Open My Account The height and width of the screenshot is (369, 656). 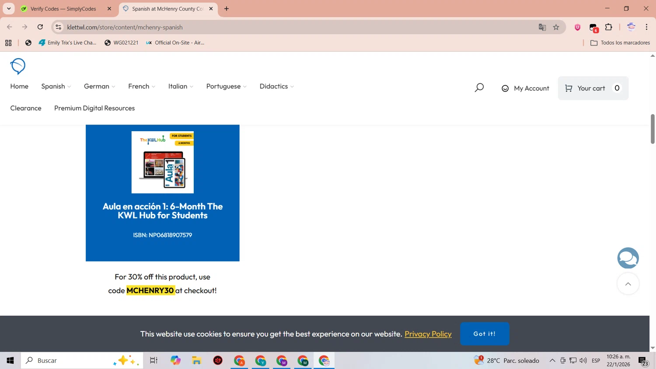coord(525,88)
